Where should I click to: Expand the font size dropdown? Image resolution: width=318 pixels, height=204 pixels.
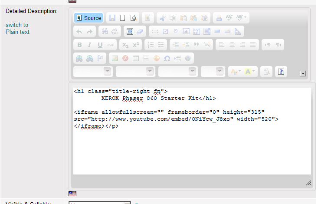pyautogui.click(x=213, y=72)
